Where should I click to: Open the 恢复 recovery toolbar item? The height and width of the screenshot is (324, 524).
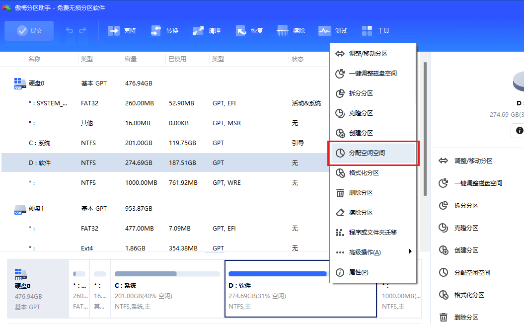(249, 31)
